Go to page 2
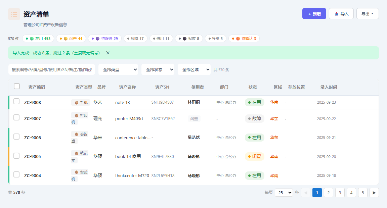Screen dimensions: 387x208 coord(329,193)
